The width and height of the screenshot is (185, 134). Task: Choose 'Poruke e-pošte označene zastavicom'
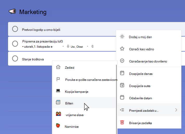(84, 80)
